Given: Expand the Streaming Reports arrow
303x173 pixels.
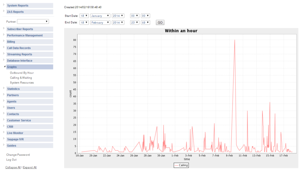Looking at the screenshot, I should pos(4,53).
